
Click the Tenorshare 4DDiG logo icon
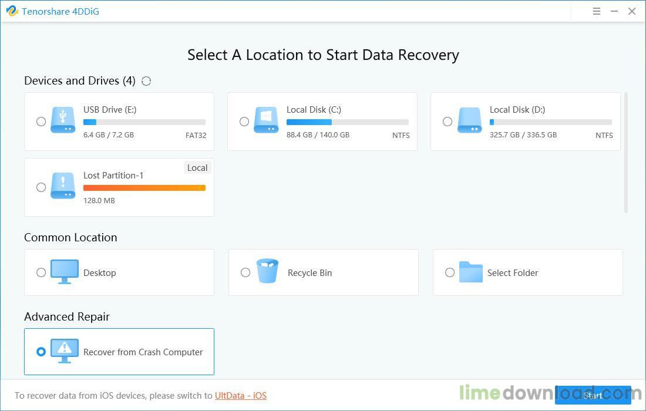12,11
